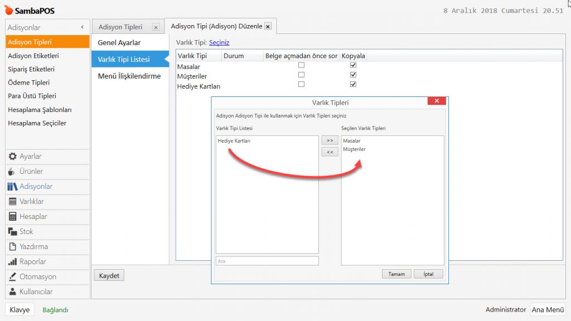The height and width of the screenshot is (321, 571).
Task: Open Kullanıcılar via its person icon
Action: [12, 292]
